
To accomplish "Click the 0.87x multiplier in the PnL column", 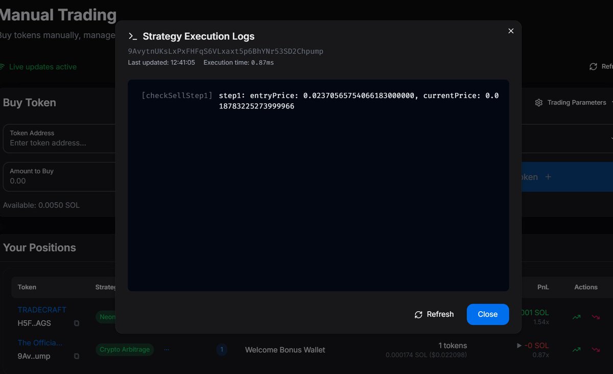I will tap(541, 355).
